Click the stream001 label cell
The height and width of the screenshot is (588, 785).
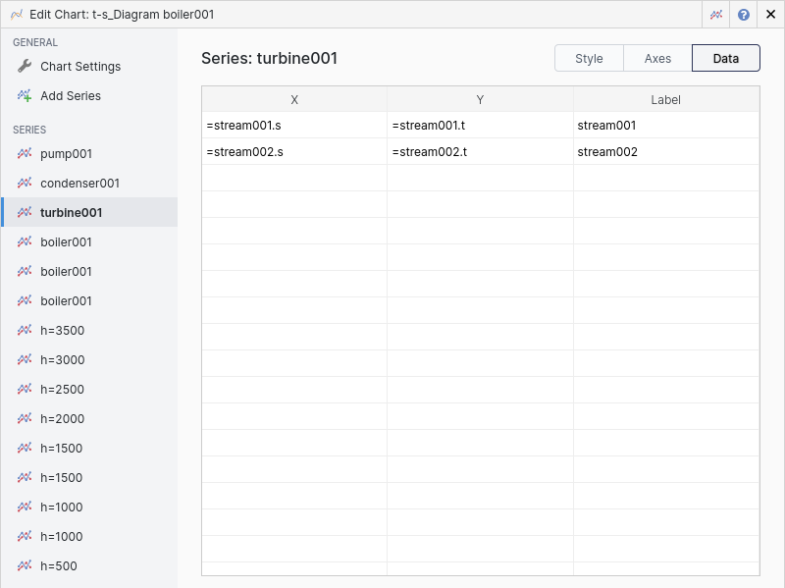click(665, 126)
